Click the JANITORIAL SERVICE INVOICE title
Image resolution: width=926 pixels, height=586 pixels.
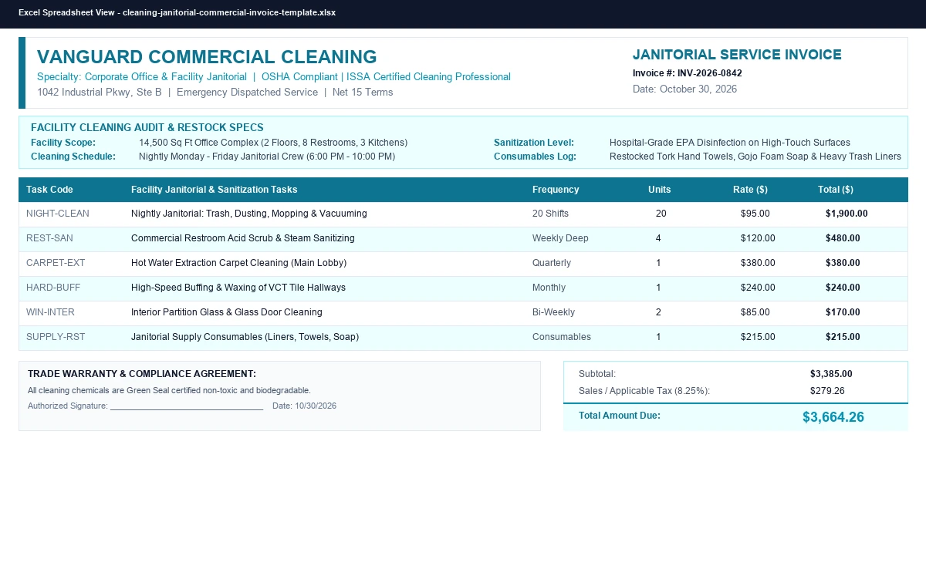click(737, 55)
